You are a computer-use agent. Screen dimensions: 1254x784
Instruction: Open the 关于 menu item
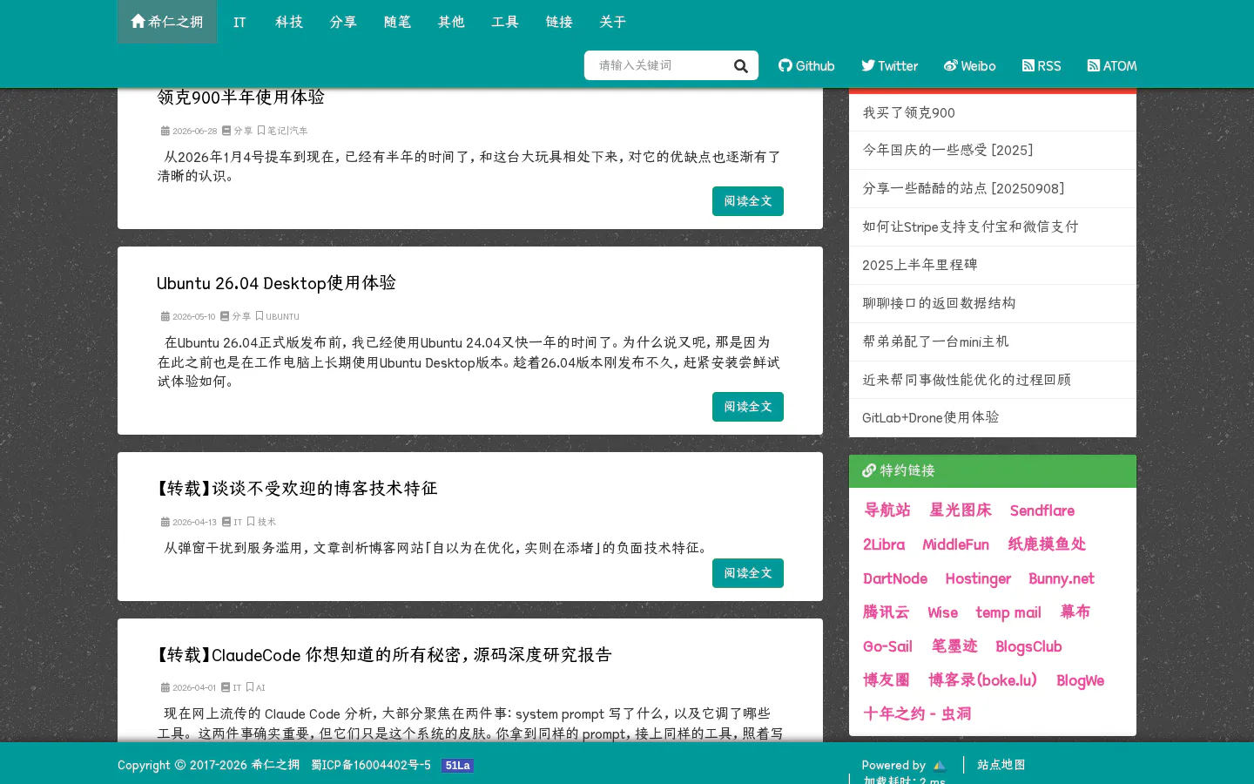point(613,22)
